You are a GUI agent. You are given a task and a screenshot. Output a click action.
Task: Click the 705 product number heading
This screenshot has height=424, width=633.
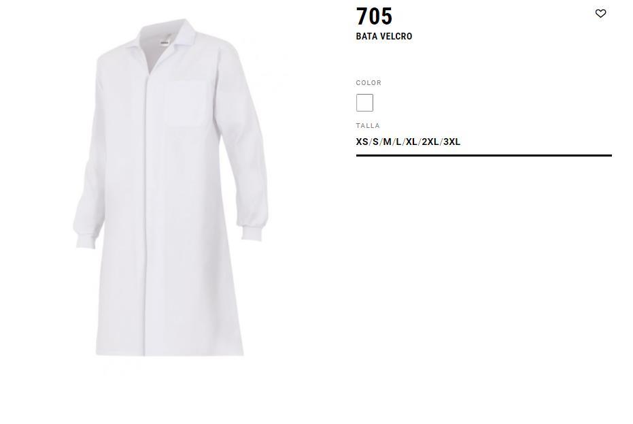[x=374, y=16]
